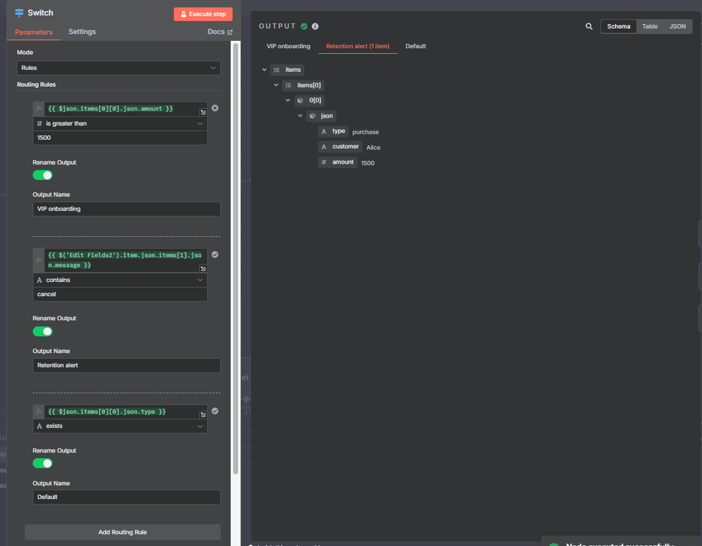Open expression editor for message expression
The width and height of the screenshot is (702, 546).
click(x=203, y=268)
